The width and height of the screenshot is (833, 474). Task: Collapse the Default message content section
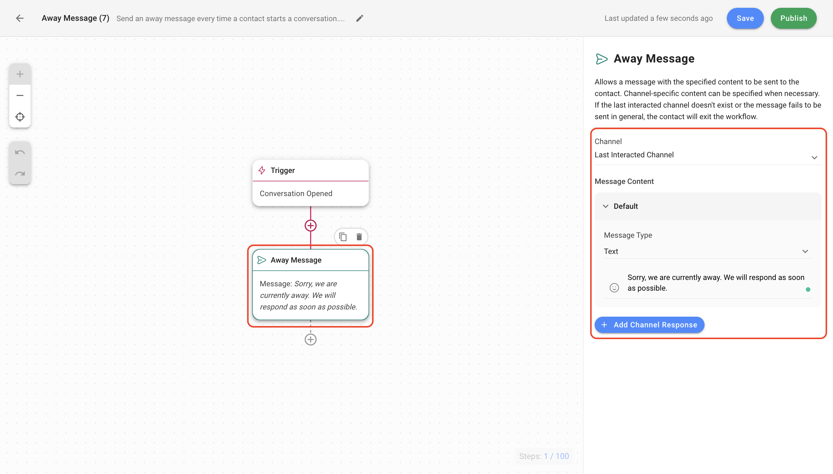tap(605, 206)
